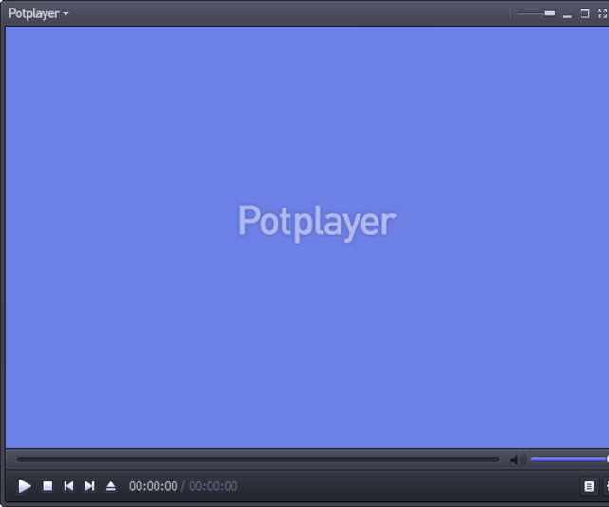Toggle the elapsed time display 00:00:00
This screenshot has height=507, width=609.
pyautogui.click(x=153, y=486)
